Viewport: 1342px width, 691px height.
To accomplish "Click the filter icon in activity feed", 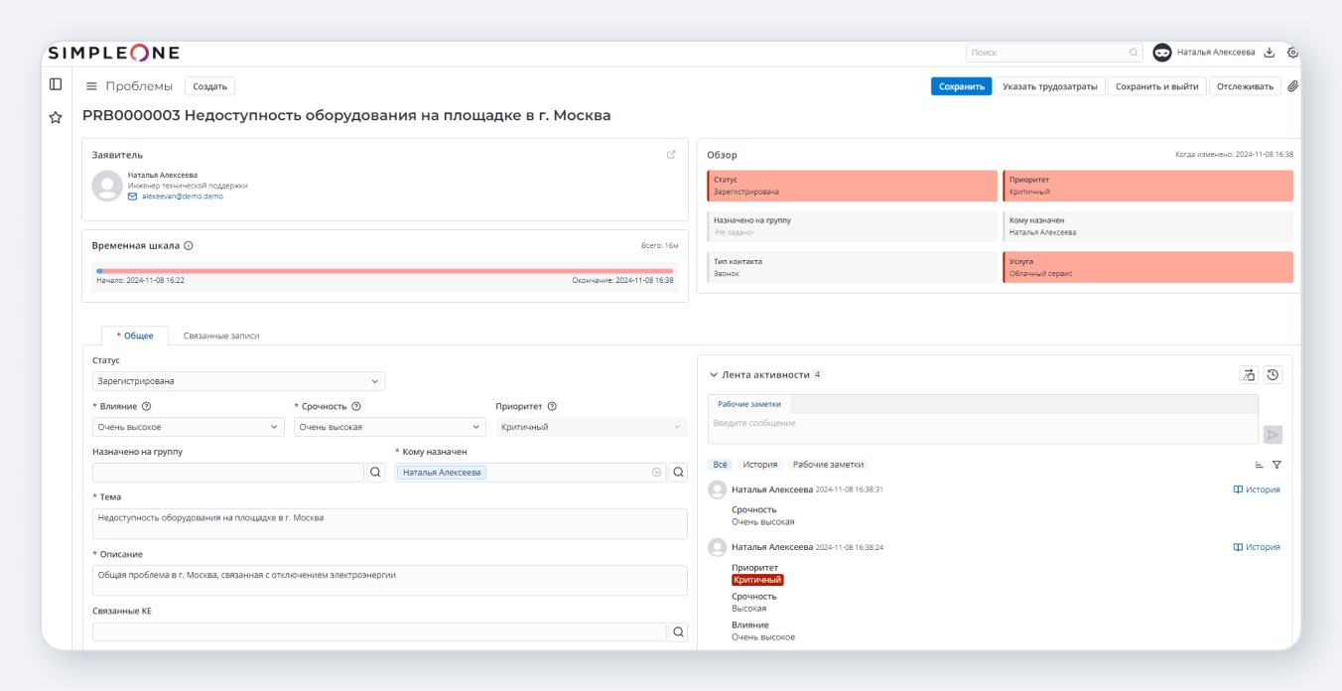I will click(x=1276, y=465).
